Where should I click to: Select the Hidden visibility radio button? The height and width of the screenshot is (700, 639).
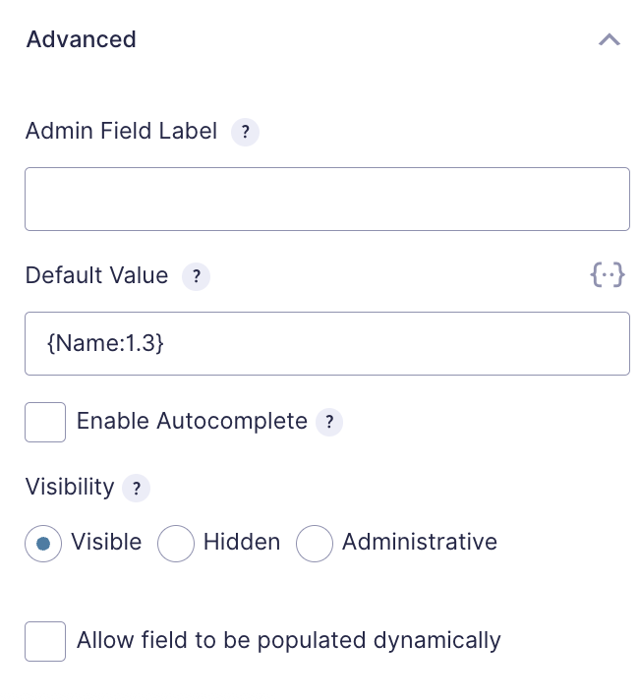coord(176,544)
